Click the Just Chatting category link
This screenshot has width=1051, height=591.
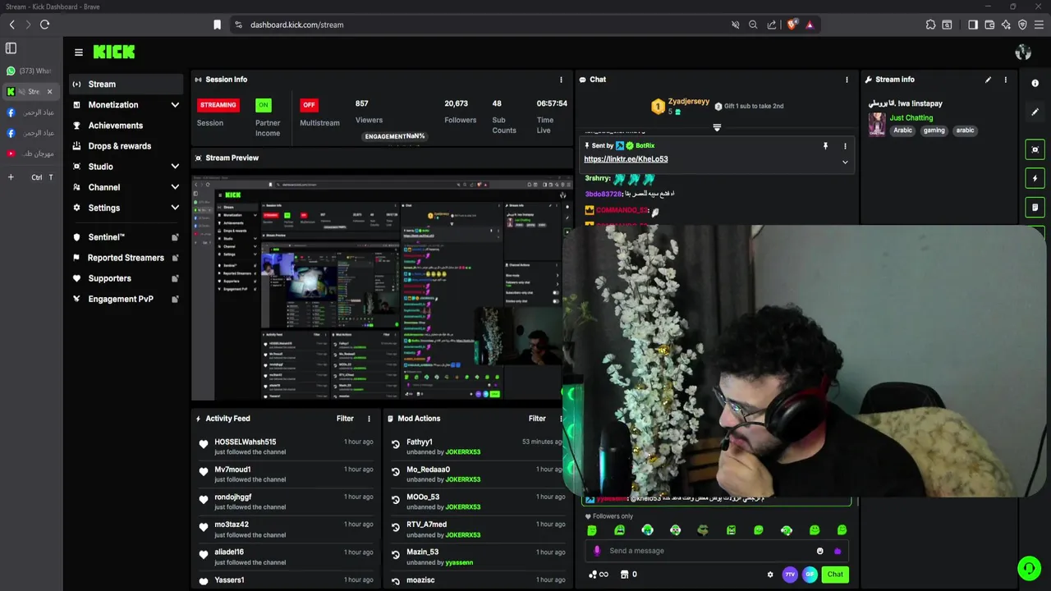pos(911,117)
